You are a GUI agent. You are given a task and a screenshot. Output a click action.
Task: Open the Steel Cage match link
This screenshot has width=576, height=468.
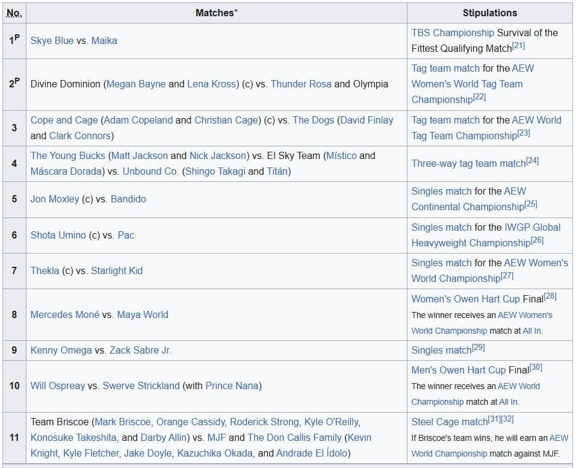pyautogui.click(x=450, y=422)
